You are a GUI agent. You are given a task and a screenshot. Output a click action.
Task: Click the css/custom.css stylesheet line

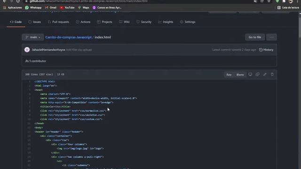[x=71, y=119]
